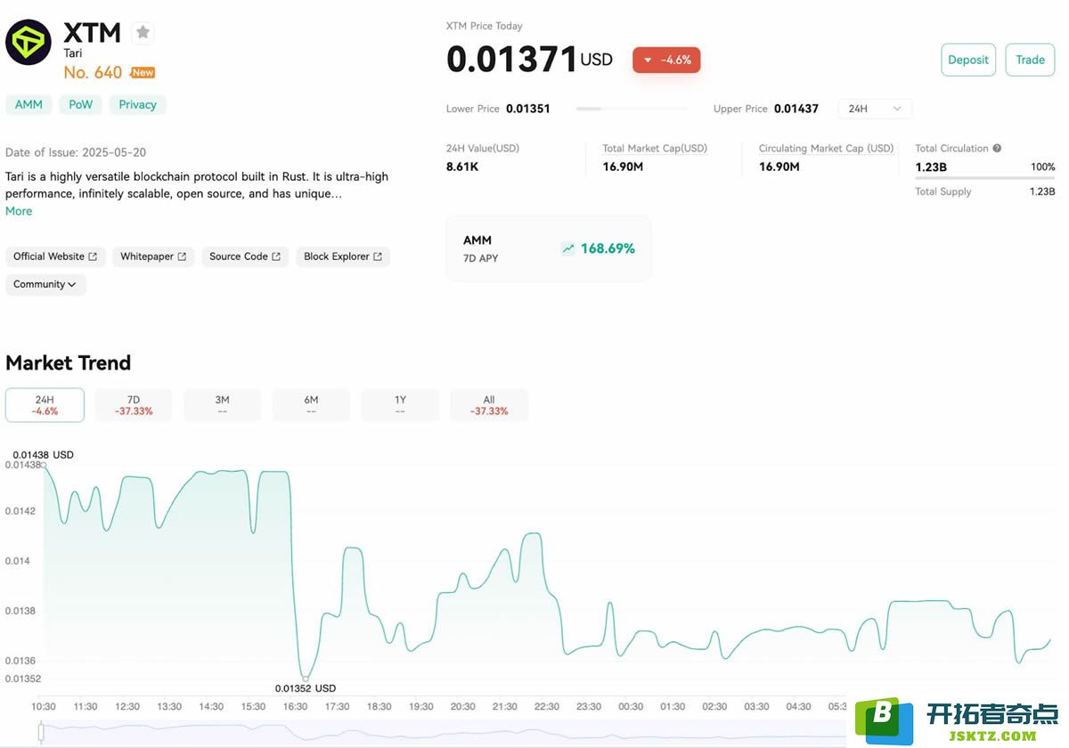This screenshot has height=748, width=1069.
Task: Click the Upper Price value 0.01437
Action: (x=796, y=109)
